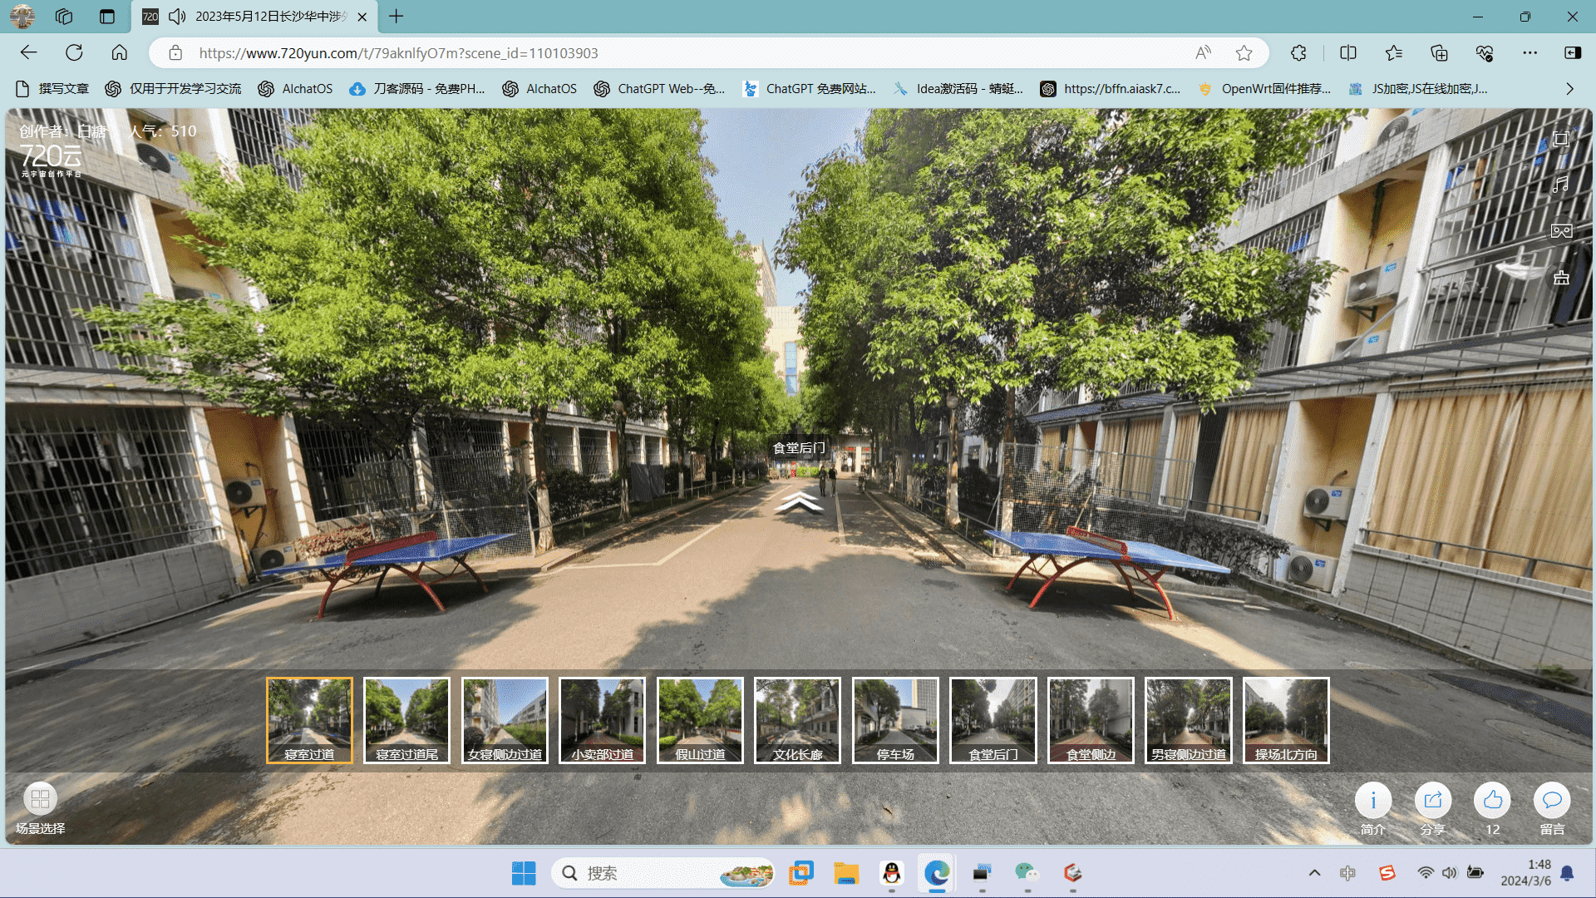This screenshot has height=898, width=1596.
Task: Open the share (分享) icon
Action: 1432,800
